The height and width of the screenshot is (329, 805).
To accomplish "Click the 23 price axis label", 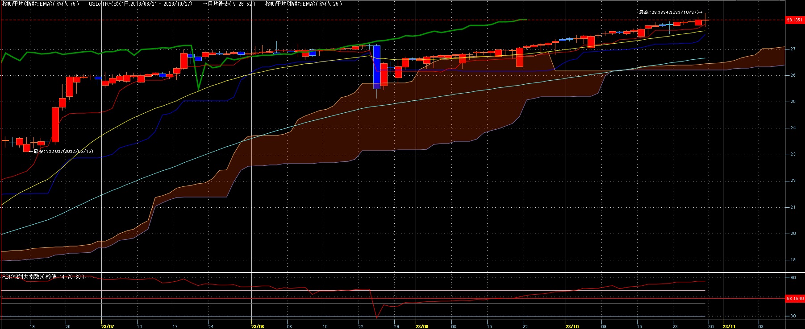I will [x=793, y=154].
